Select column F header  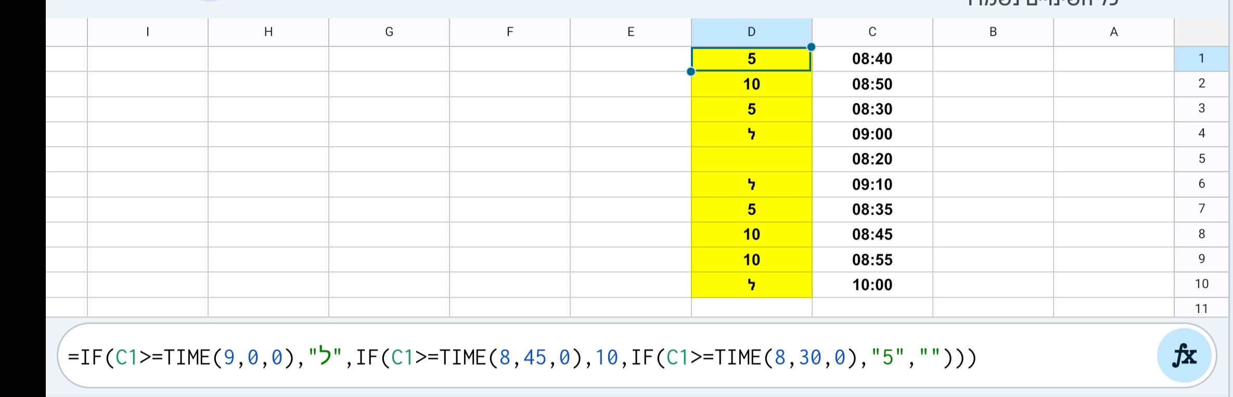pyautogui.click(x=510, y=32)
